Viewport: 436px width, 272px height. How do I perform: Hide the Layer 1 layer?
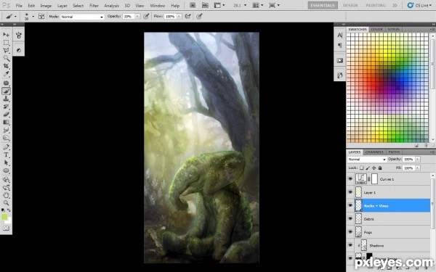coord(350,192)
